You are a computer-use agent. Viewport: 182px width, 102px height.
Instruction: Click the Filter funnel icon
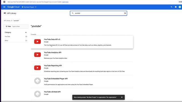click(x=7, y=26)
